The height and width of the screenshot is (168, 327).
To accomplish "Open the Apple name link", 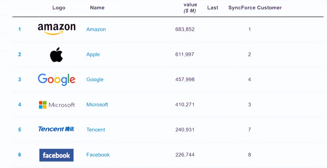I will (93, 54).
